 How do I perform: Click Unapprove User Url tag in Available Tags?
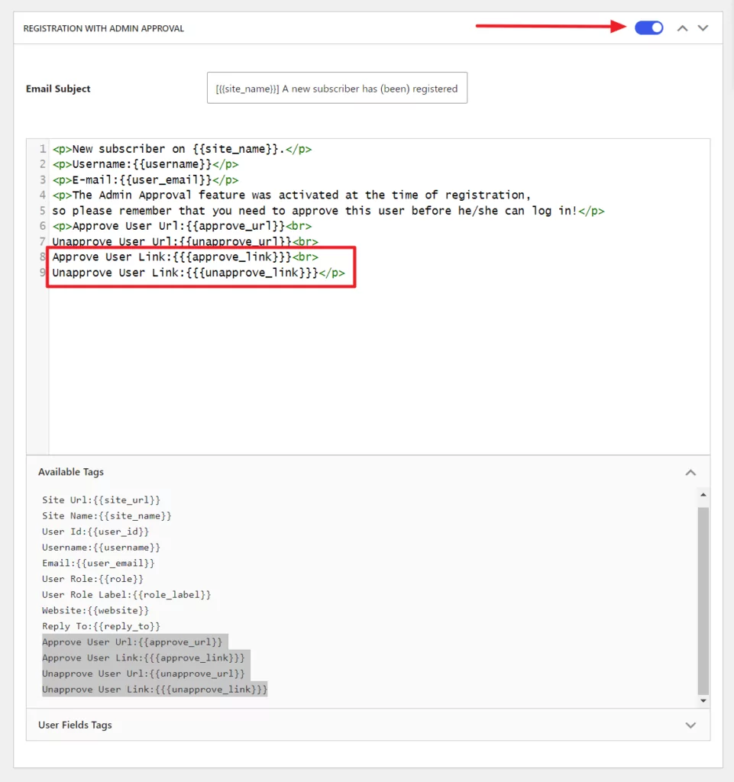pos(144,674)
